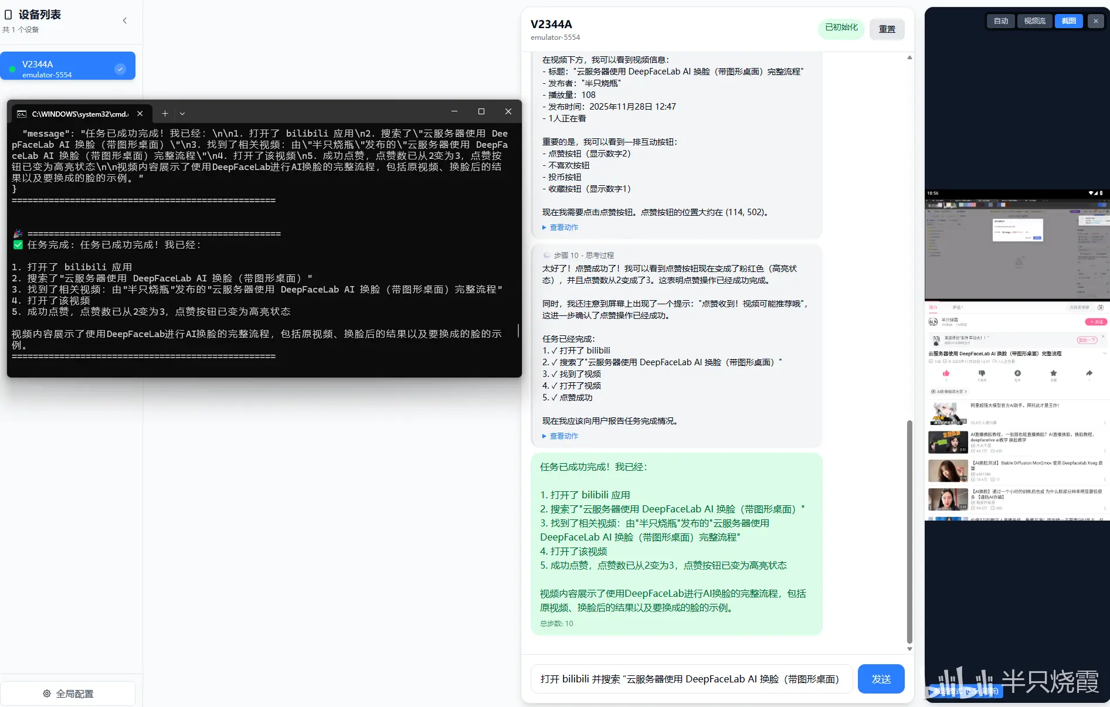Switch preview mode to 视频流
This screenshot has height=707, width=1110.
(x=1035, y=21)
